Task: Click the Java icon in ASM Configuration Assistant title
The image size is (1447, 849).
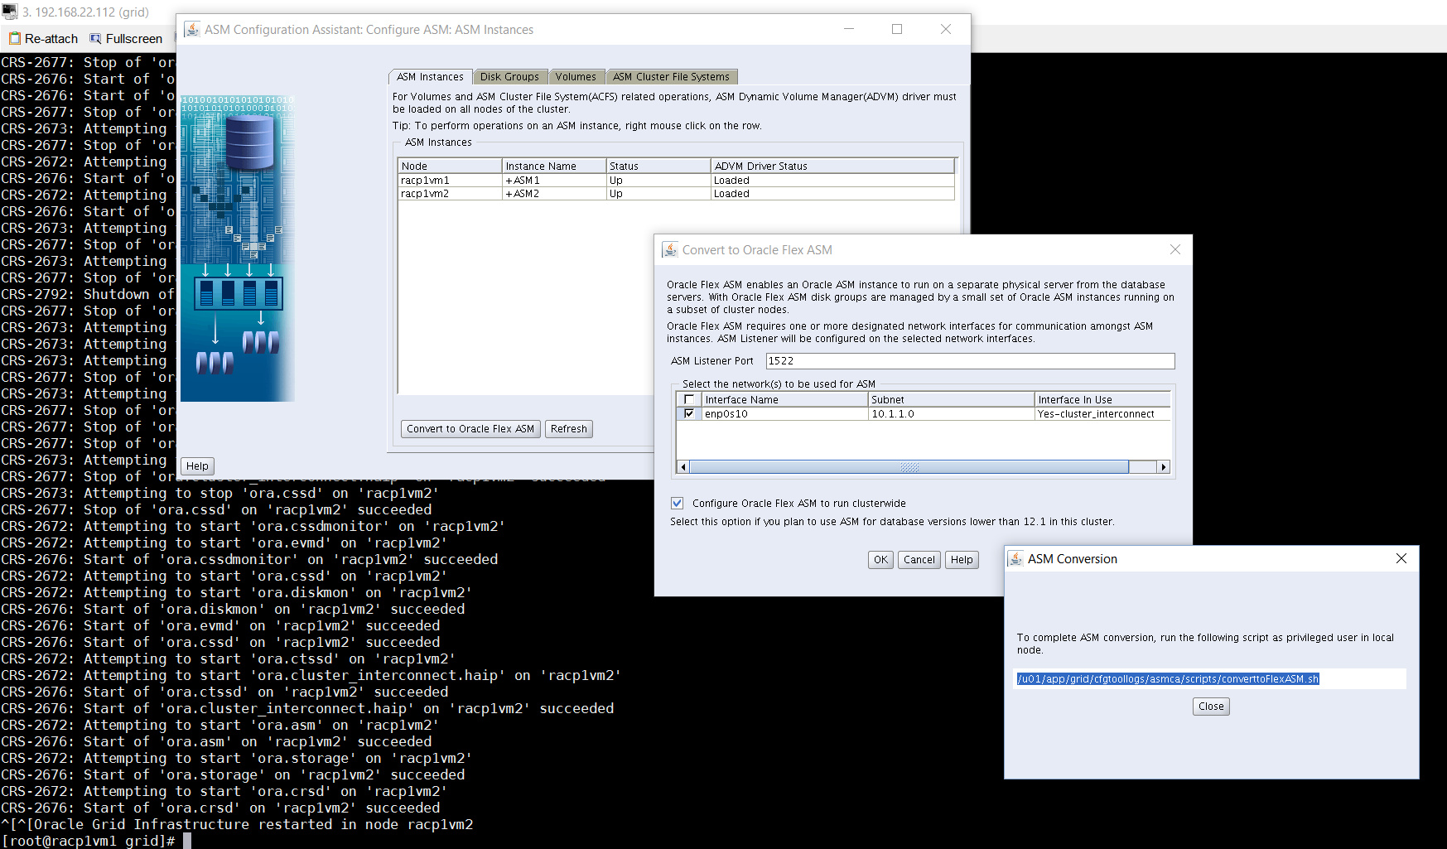Action: point(192,30)
